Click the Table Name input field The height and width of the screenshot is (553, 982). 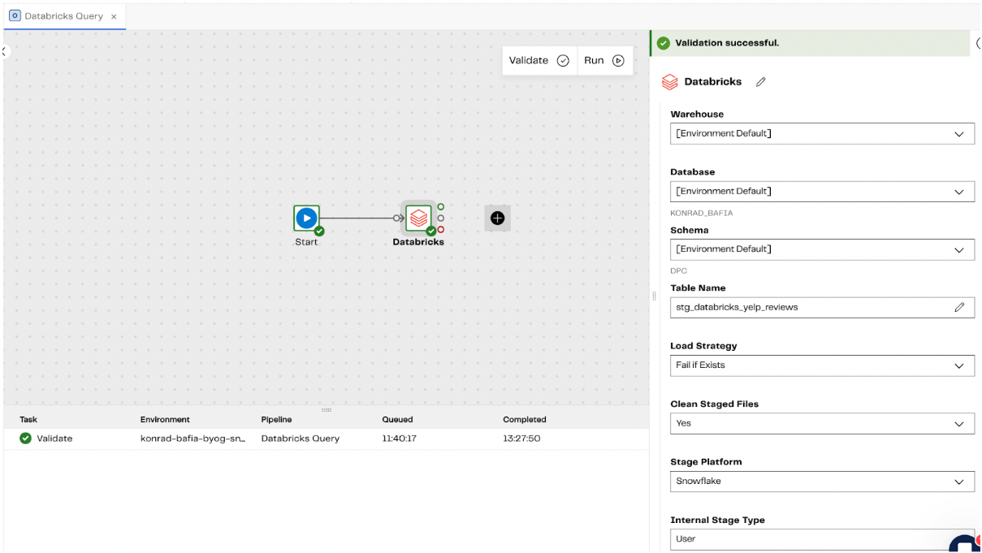[x=804, y=307]
